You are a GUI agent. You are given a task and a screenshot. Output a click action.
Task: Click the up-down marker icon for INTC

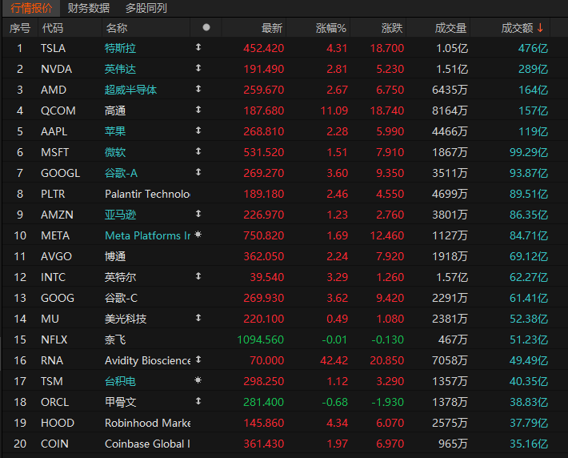[x=198, y=276]
